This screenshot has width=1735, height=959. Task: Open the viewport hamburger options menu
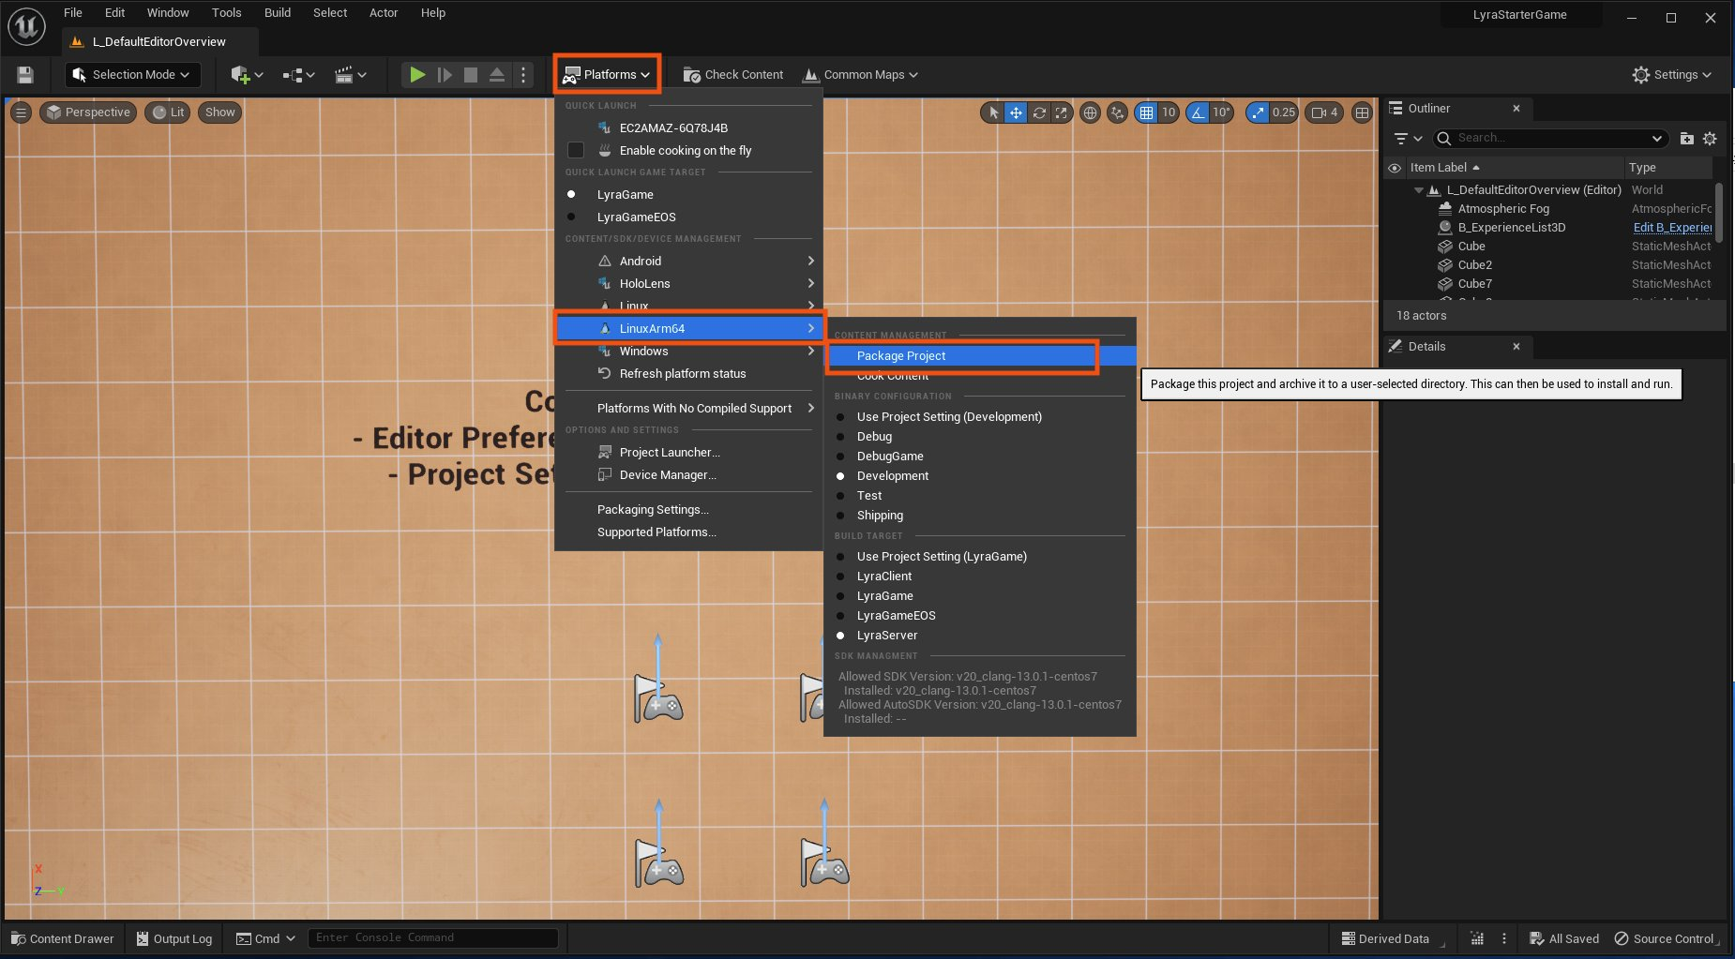point(21,112)
